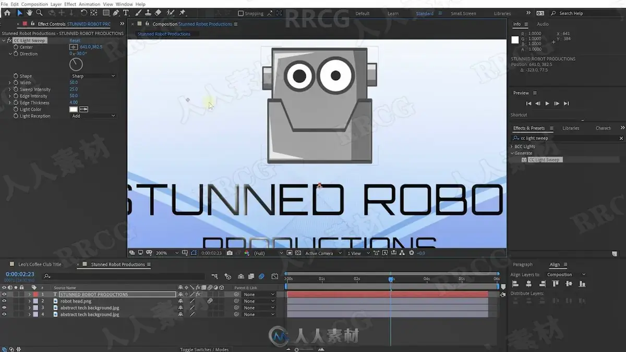The image size is (626, 352).
Task: Click align top edges icon
Action: (556, 284)
